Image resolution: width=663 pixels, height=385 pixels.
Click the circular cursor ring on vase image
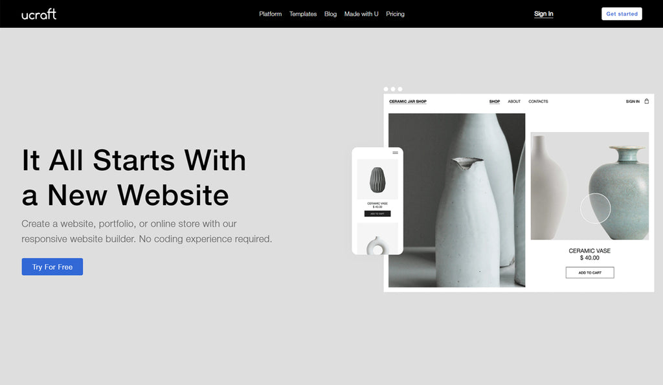[x=596, y=208]
